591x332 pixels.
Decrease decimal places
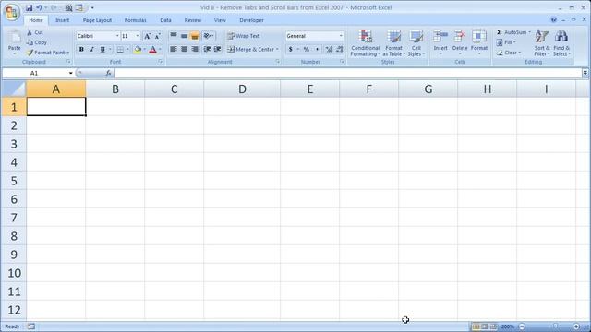point(339,49)
